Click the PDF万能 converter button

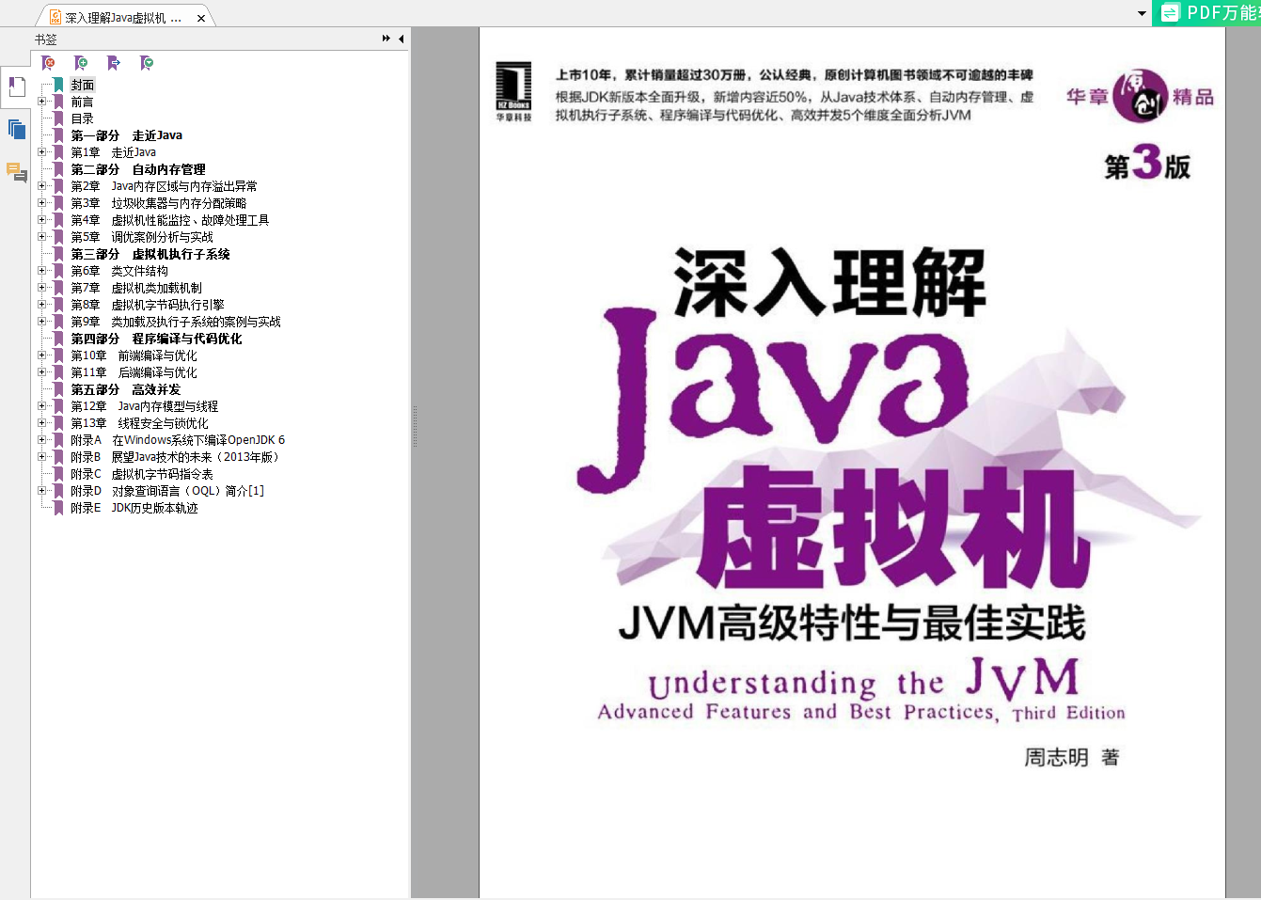[x=1207, y=12]
